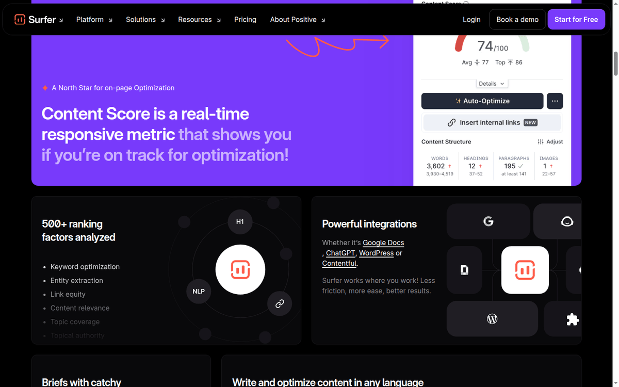Click the central Surfer logo in orbit graphic
This screenshot has height=387, width=619.
[240, 269]
